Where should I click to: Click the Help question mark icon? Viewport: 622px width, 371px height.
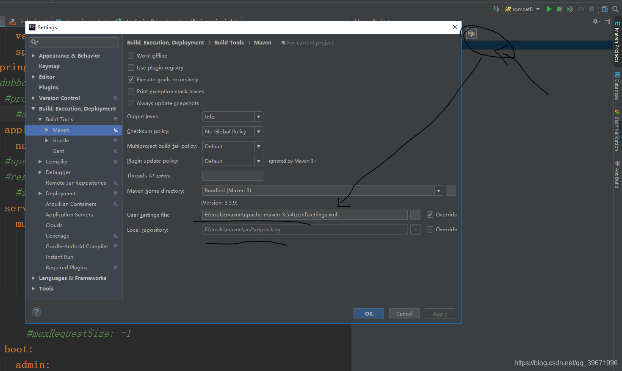pyautogui.click(x=36, y=312)
